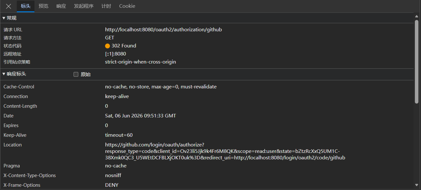Click the Expires header name
Viewport: 421px width, 190px height.
tap(11, 125)
